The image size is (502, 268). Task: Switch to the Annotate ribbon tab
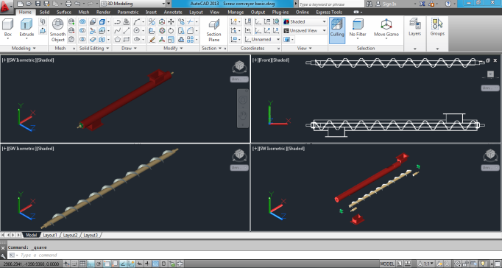173,13
